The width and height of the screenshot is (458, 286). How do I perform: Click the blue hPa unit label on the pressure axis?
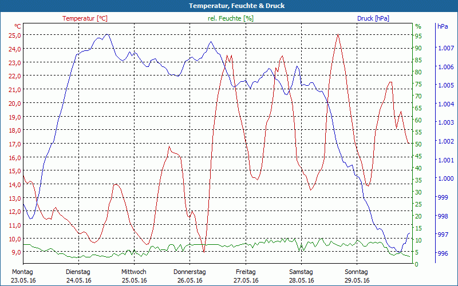pyautogui.click(x=443, y=26)
